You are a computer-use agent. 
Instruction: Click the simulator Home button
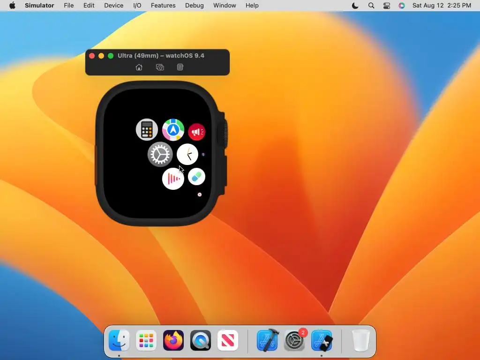[x=139, y=67]
